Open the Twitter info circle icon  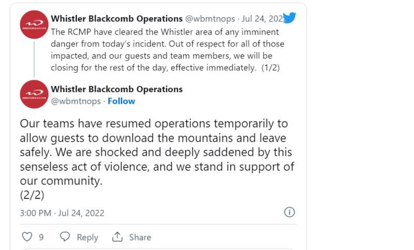point(290,212)
